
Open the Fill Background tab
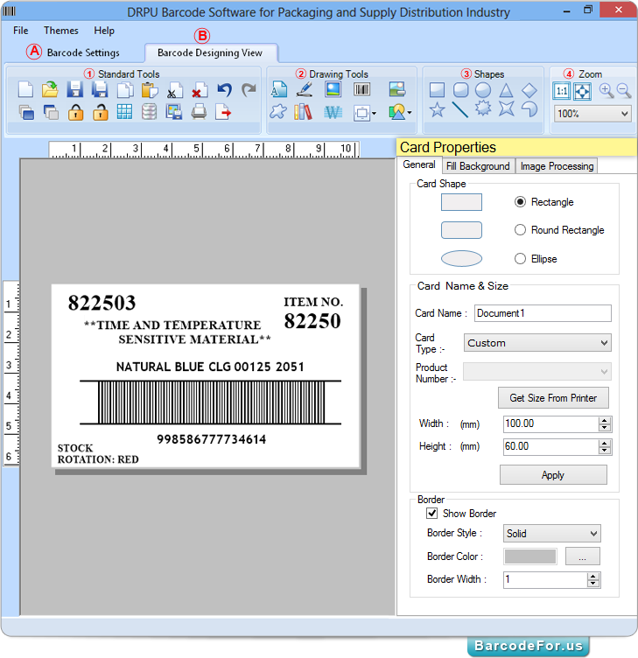478,166
